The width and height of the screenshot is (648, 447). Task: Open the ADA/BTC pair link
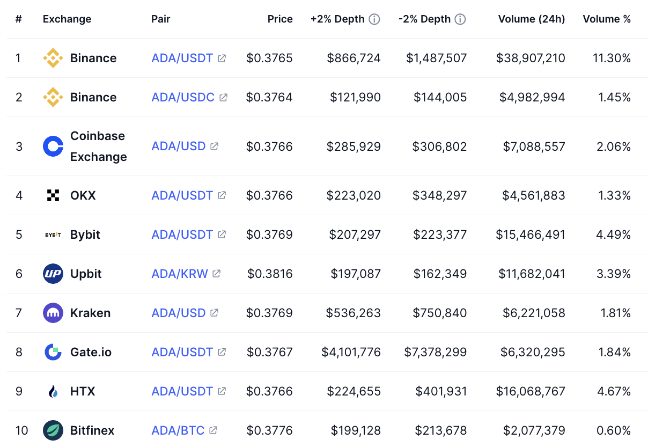click(178, 430)
